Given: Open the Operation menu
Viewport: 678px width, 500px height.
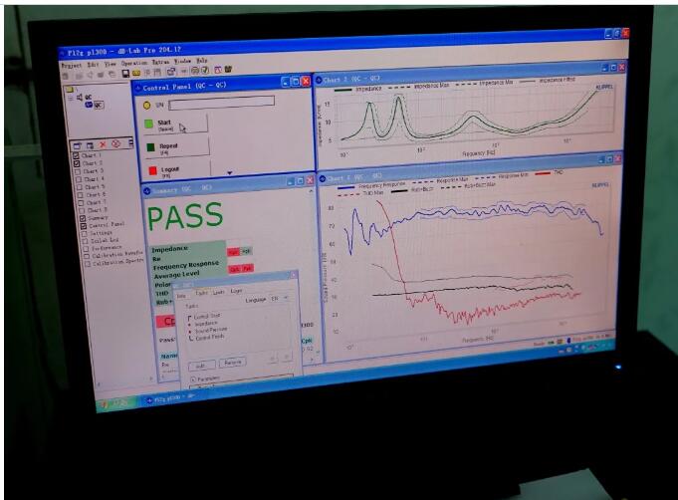Looking at the screenshot, I should pos(134,63).
